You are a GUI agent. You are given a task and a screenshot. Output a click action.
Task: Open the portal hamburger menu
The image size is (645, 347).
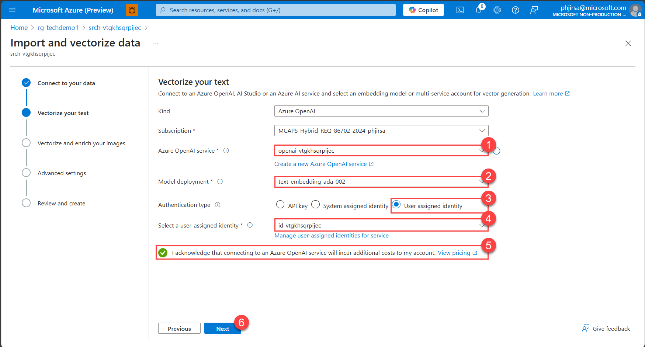12,10
